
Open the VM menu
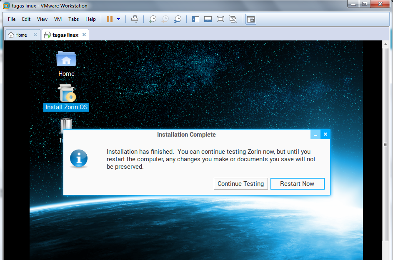[58, 19]
